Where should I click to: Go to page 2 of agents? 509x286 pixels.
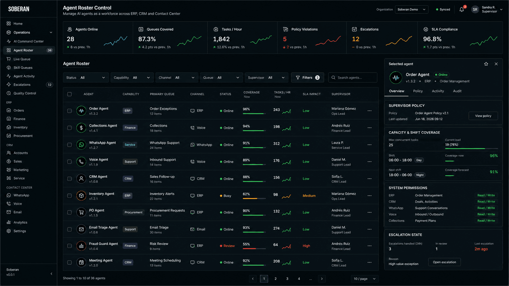(x=276, y=279)
